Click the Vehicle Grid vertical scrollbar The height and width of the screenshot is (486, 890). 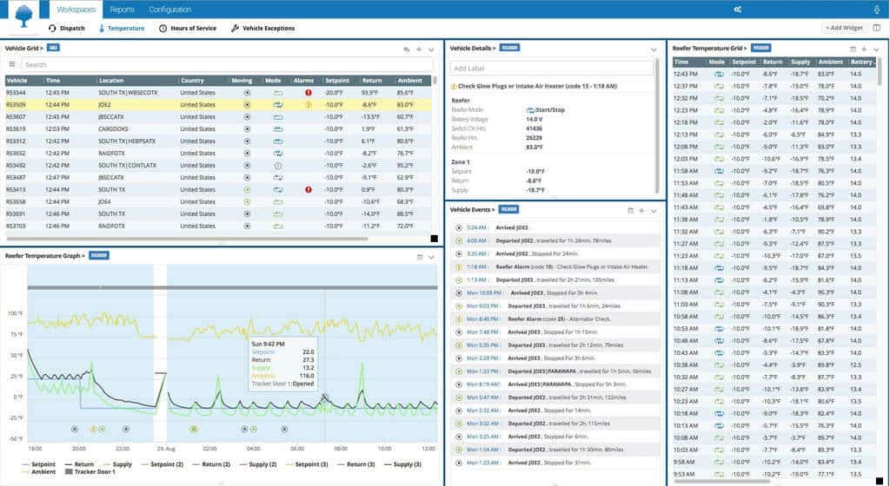[x=435, y=81]
